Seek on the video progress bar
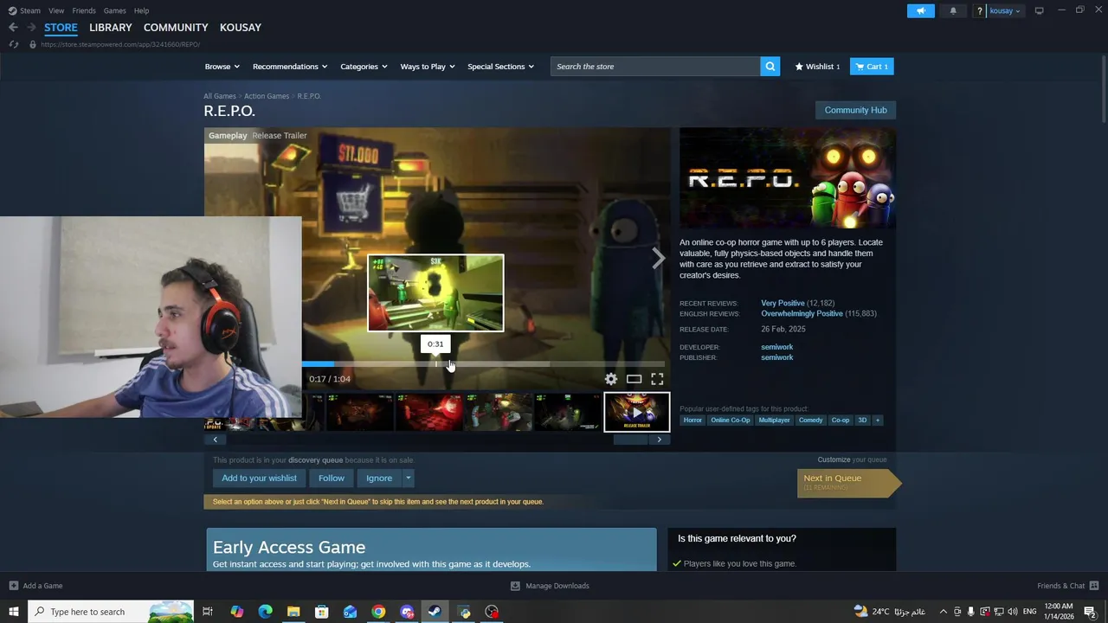The height and width of the screenshot is (623, 1108). click(x=483, y=364)
